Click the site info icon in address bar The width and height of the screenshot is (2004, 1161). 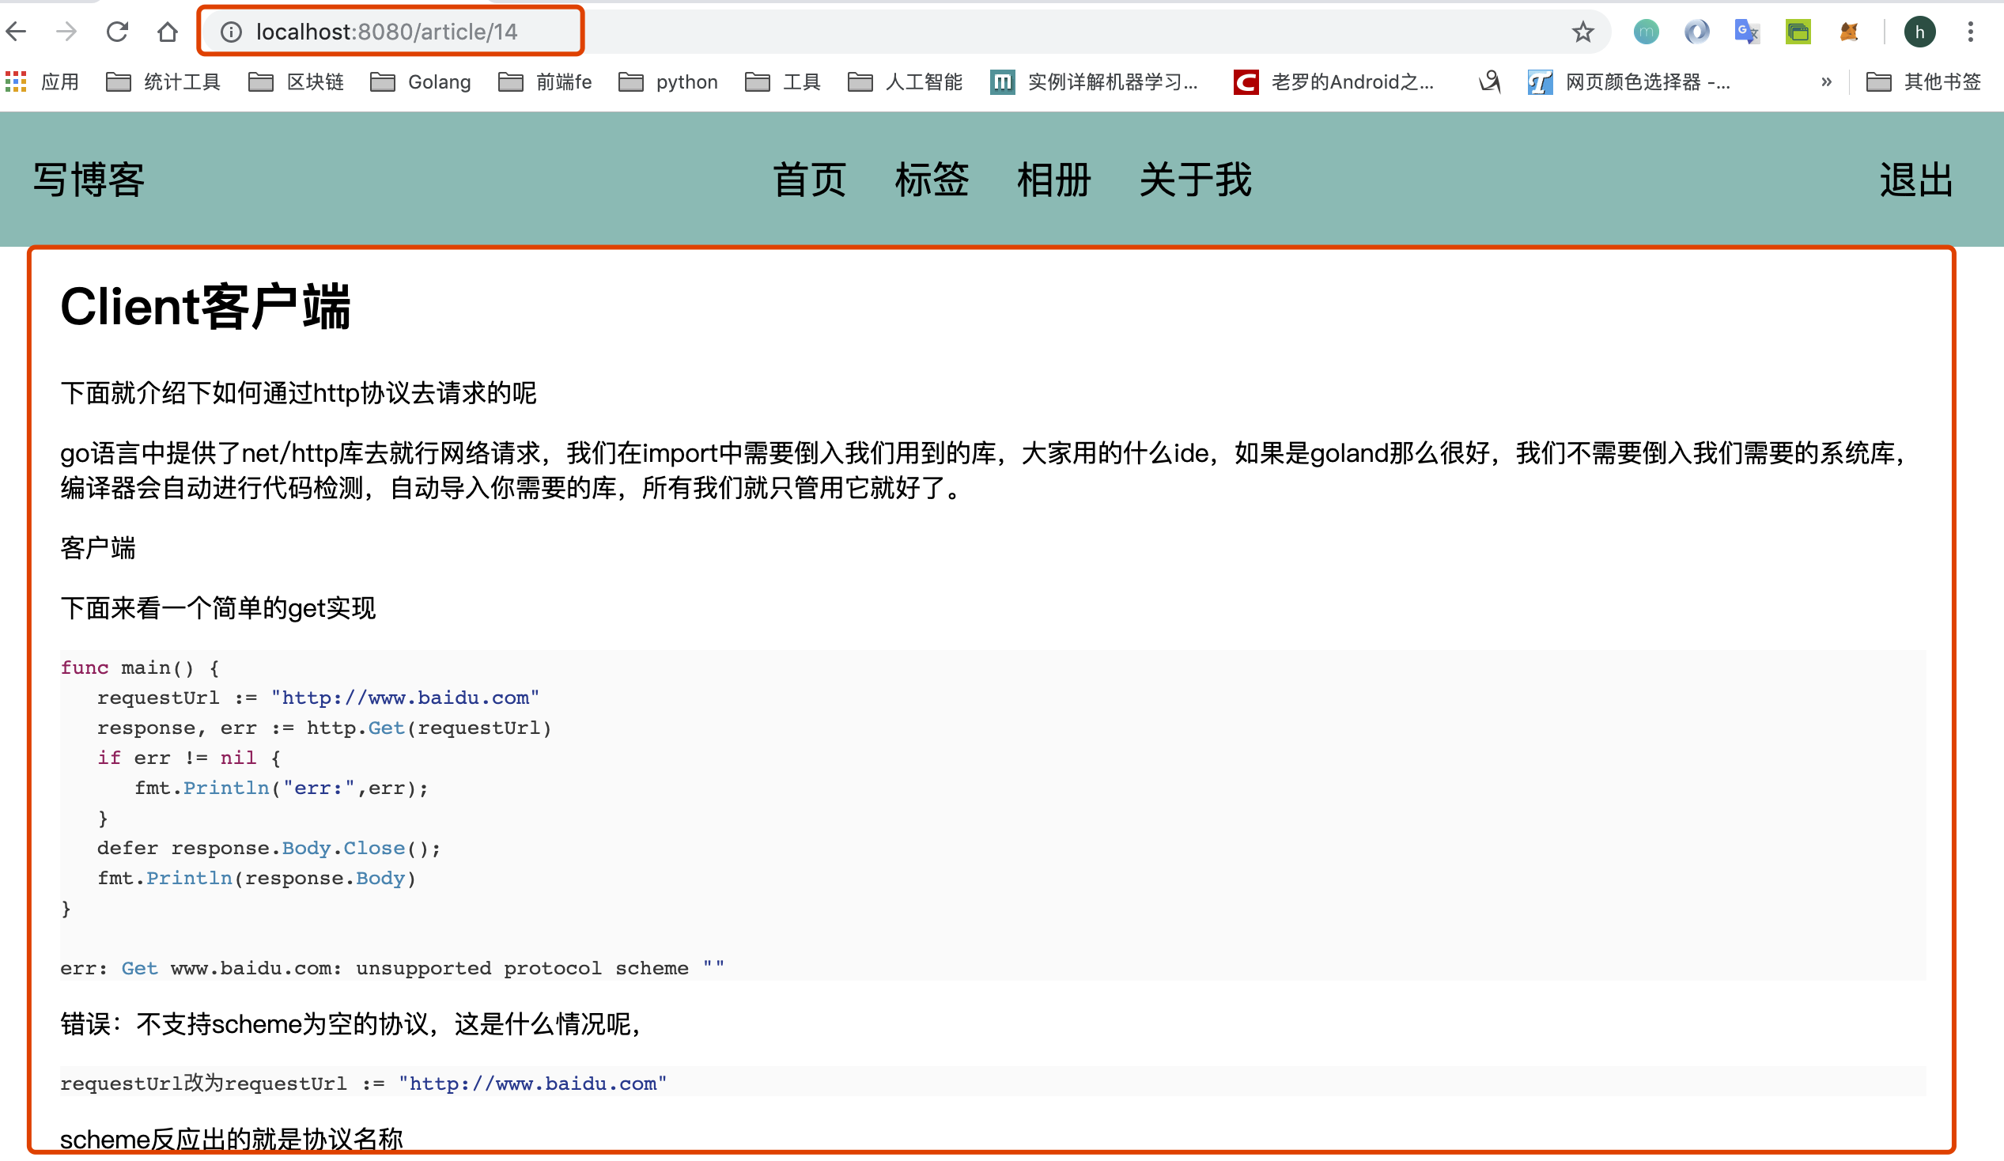coord(230,32)
